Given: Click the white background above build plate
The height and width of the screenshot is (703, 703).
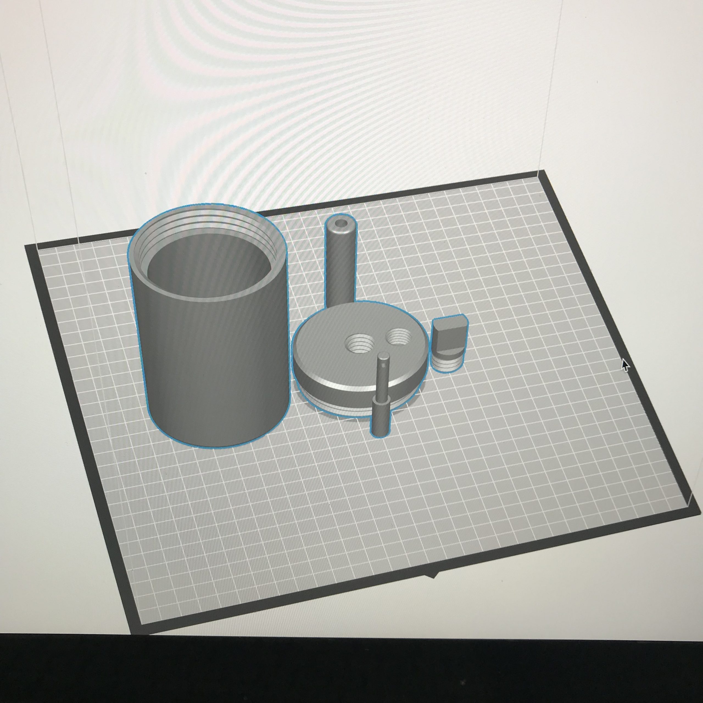Looking at the screenshot, I should point(364,91).
